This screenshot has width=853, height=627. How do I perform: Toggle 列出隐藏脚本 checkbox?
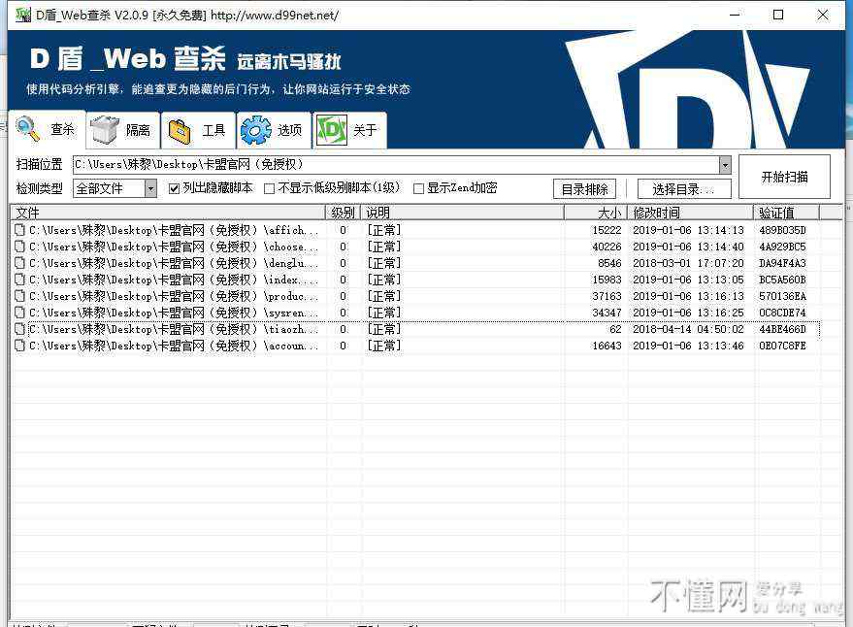[174, 189]
